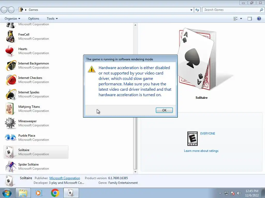Expand the Games breadcrumb arrow
265x198 pixels.
[x=26, y=10]
